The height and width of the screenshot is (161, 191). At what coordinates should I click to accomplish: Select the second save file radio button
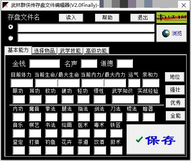[11, 38]
